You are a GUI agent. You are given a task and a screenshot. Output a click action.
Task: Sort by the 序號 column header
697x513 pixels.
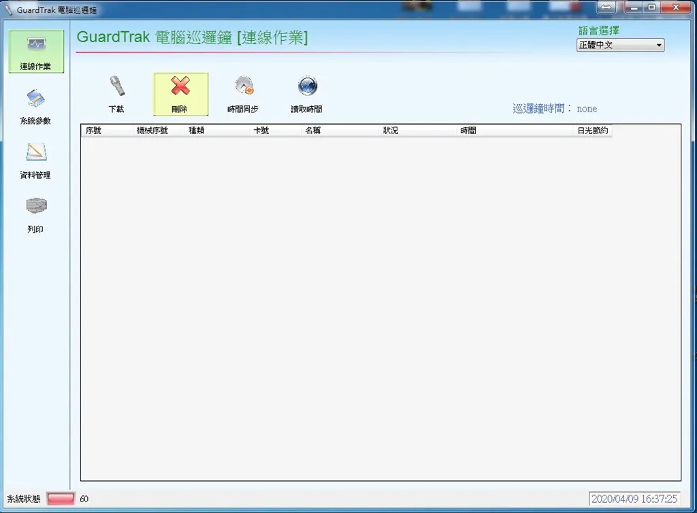107,131
